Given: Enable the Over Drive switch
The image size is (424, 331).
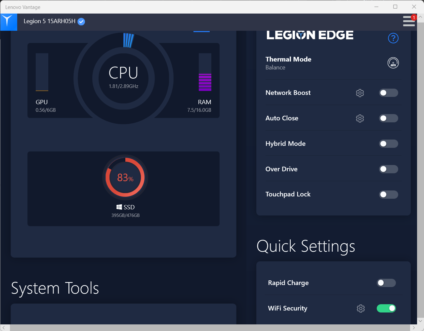Looking at the screenshot, I should pos(388,169).
